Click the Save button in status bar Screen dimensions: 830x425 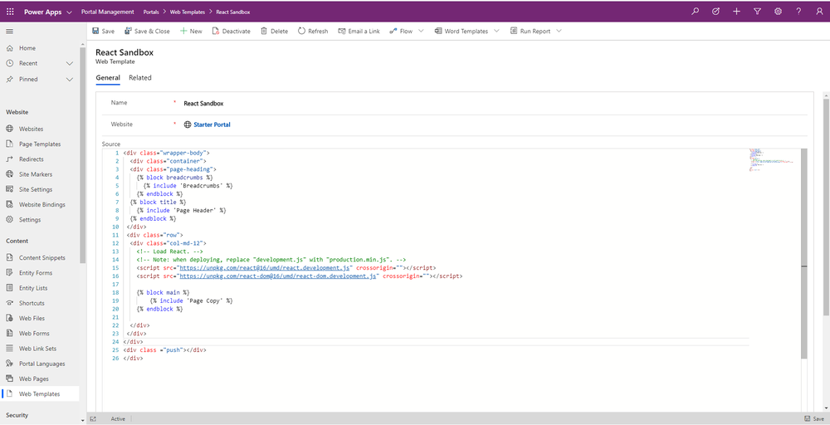[x=814, y=418]
